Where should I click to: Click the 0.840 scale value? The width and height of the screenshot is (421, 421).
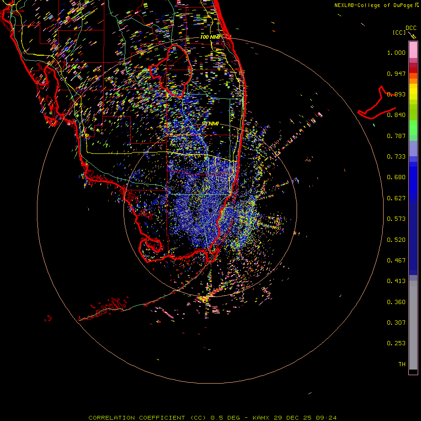[396, 115]
